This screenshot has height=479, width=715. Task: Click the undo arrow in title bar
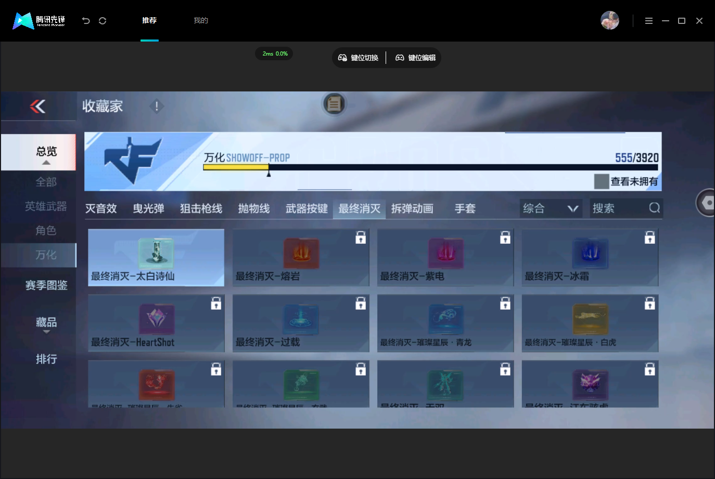(x=86, y=21)
